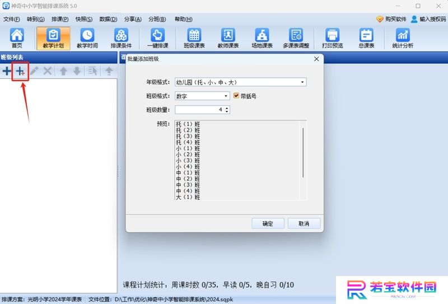
Task: Click the 一键排课 icon
Action: coord(158,38)
